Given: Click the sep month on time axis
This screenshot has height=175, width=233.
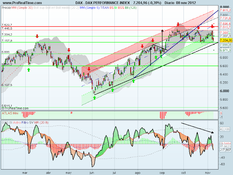Looking at the screenshot, I should 162,172.
